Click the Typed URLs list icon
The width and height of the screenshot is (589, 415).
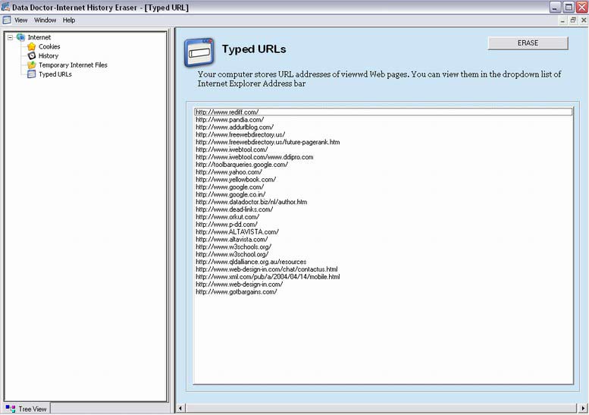[32, 74]
